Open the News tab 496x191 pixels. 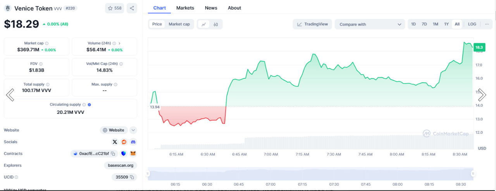211,8
